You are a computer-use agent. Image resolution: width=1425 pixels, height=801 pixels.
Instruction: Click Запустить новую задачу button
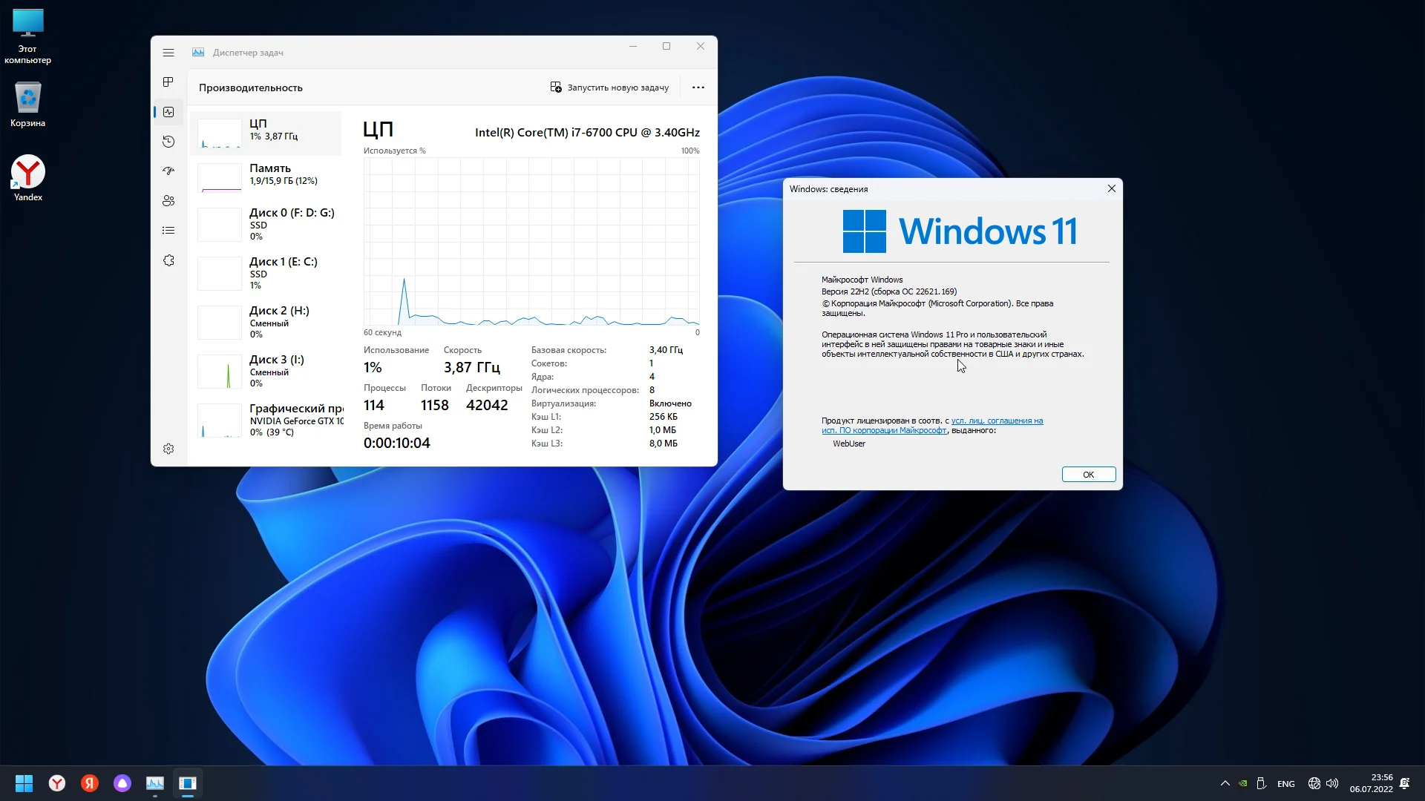(x=609, y=88)
